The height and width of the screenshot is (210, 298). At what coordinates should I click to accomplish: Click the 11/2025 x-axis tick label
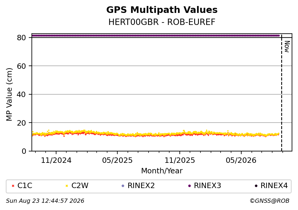pos(180,160)
